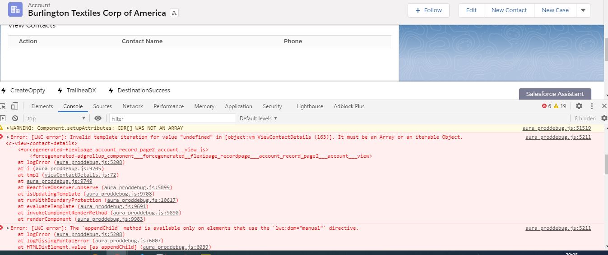Image resolution: width=608 pixels, height=255 pixels.
Task: Toggle the device toolbar icon
Action: (x=14, y=106)
